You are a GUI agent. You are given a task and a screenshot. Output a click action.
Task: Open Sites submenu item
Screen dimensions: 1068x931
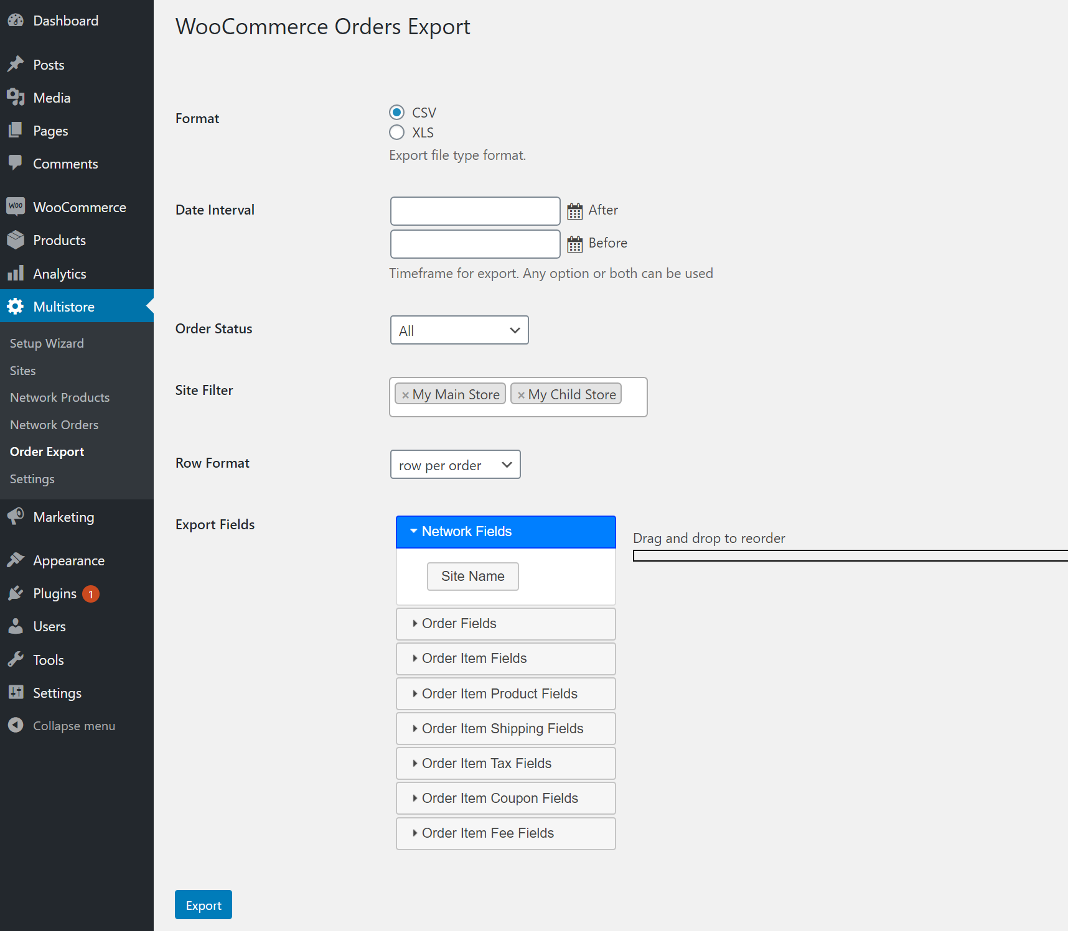point(23,371)
